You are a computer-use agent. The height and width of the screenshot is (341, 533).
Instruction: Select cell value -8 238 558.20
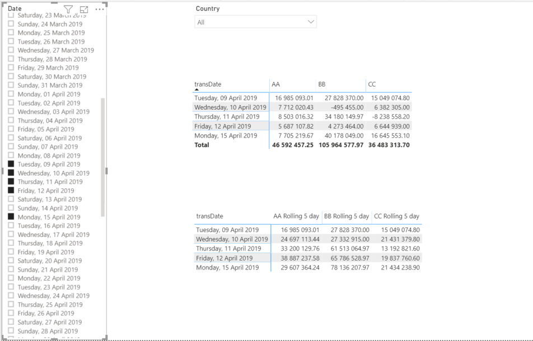pyautogui.click(x=390, y=117)
